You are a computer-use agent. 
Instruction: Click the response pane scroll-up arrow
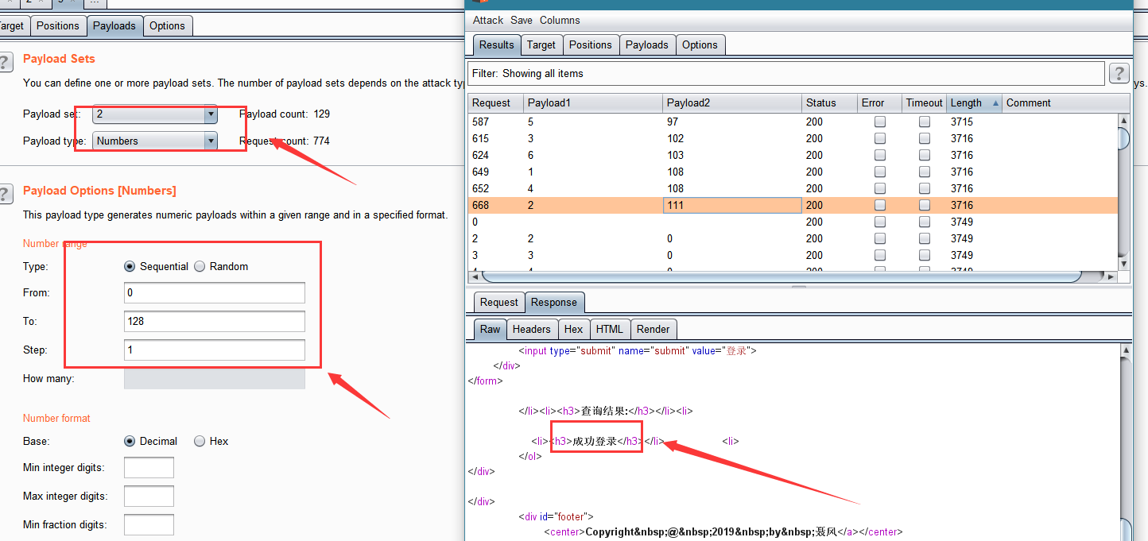1125,350
